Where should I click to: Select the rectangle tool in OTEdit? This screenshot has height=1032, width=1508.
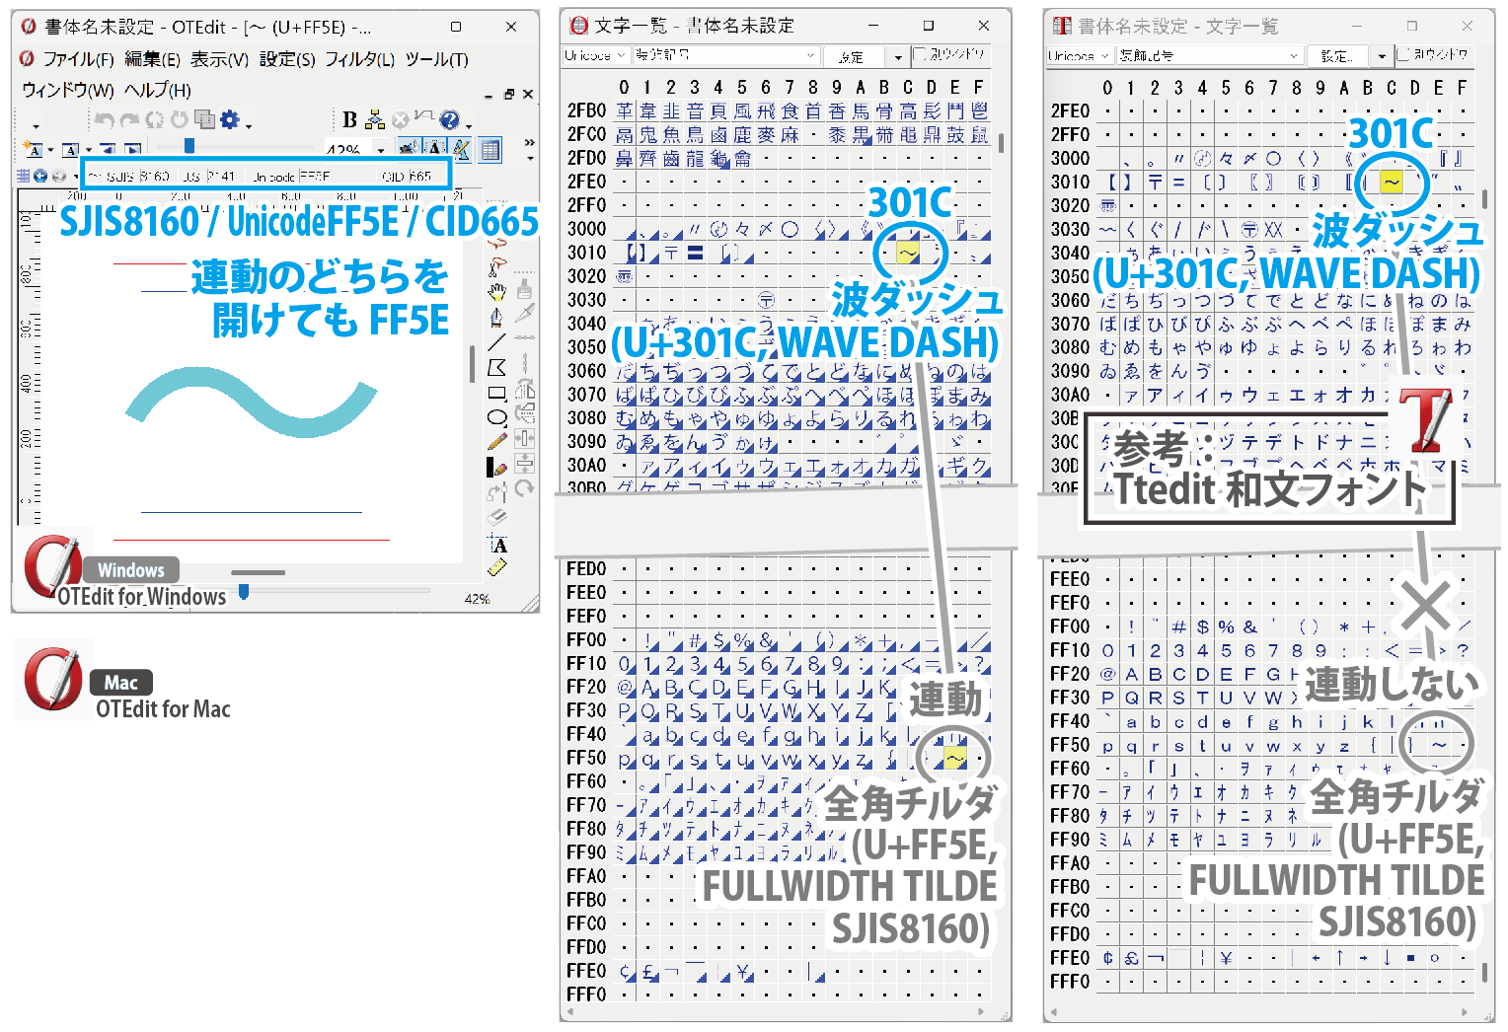[x=496, y=393]
